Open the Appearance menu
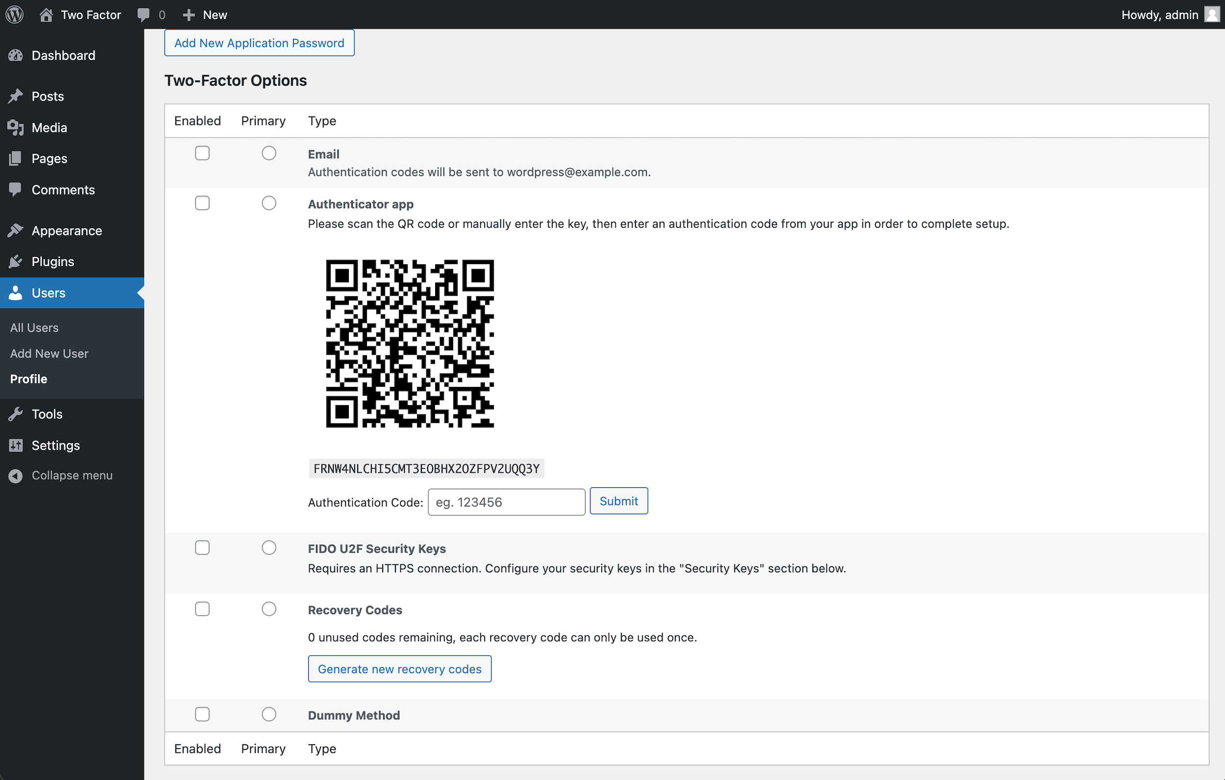The height and width of the screenshot is (780, 1225). click(67, 230)
